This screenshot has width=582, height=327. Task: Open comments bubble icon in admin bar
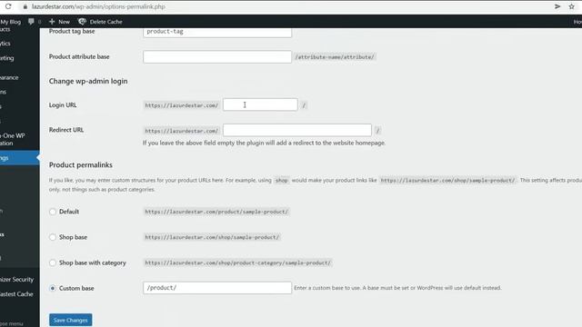(31, 22)
